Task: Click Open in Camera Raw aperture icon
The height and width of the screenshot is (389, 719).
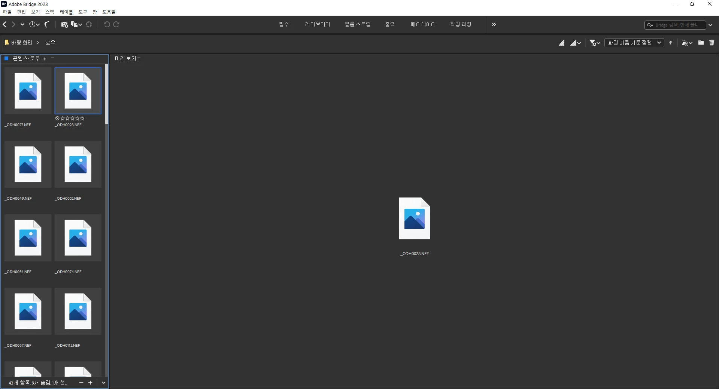Action: (x=89, y=24)
